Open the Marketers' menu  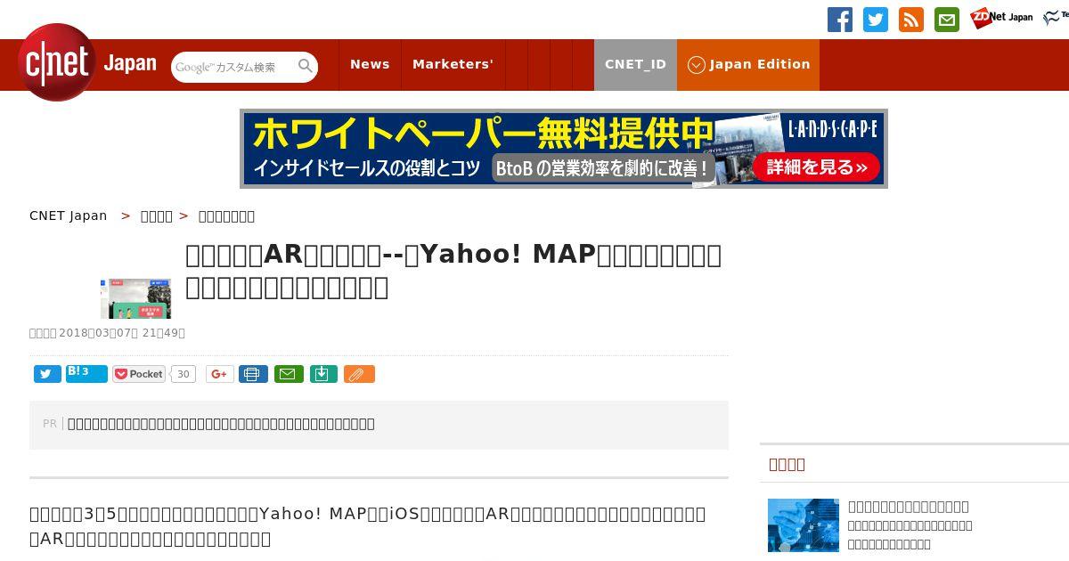(x=453, y=64)
